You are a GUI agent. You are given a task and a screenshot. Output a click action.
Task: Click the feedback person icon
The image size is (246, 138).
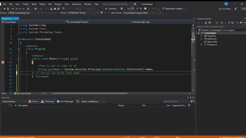[x=236, y=9]
